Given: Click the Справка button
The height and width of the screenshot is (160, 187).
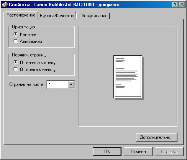Looking at the screenshot, I should tap(169, 152).
